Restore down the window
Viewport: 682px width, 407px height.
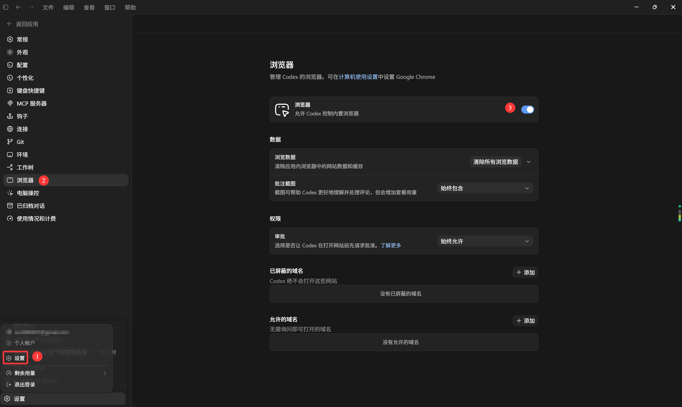pyautogui.click(x=655, y=7)
